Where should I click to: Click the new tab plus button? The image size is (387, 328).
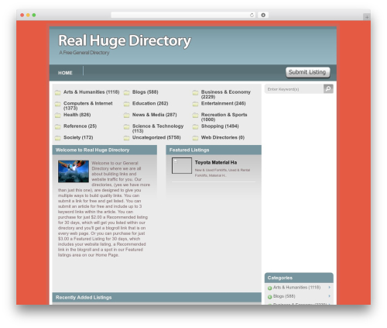tap(367, 17)
